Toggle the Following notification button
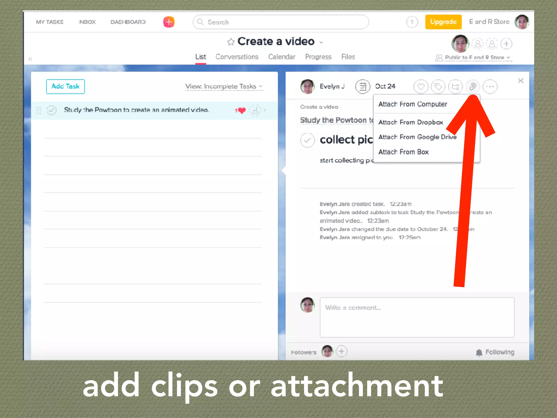 tap(495, 352)
